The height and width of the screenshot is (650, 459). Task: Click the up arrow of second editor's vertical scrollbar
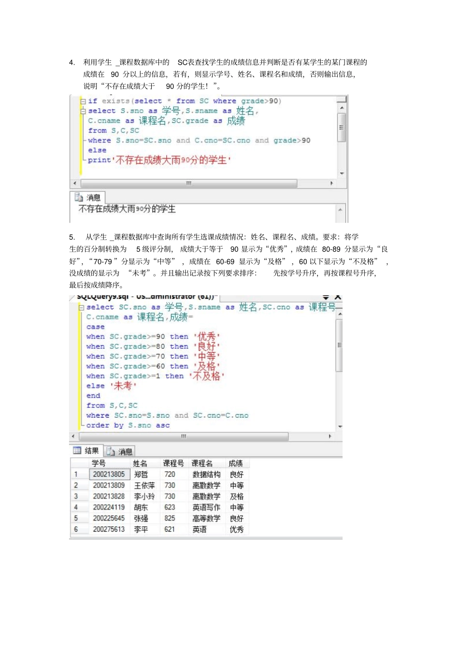[x=340, y=314]
